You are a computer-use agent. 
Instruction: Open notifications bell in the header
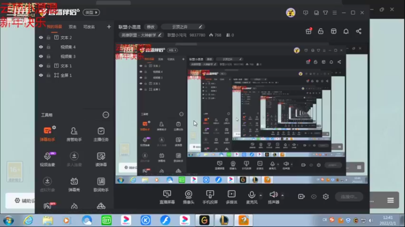coord(346,31)
